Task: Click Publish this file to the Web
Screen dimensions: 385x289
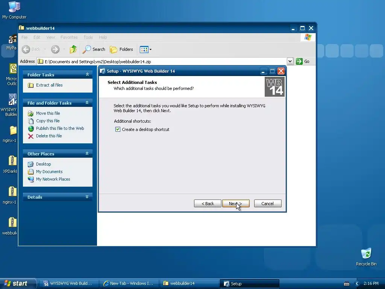Action: (x=60, y=128)
